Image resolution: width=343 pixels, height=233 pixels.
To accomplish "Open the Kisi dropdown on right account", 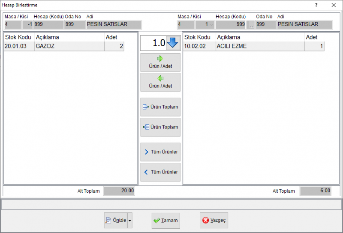I will (211, 24).
